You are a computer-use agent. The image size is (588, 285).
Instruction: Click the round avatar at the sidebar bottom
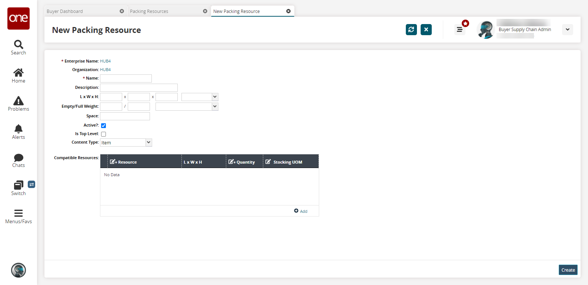[19, 270]
